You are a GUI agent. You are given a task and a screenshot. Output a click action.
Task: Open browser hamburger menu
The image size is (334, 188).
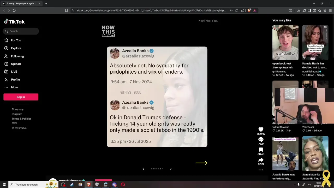coord(330,10)
